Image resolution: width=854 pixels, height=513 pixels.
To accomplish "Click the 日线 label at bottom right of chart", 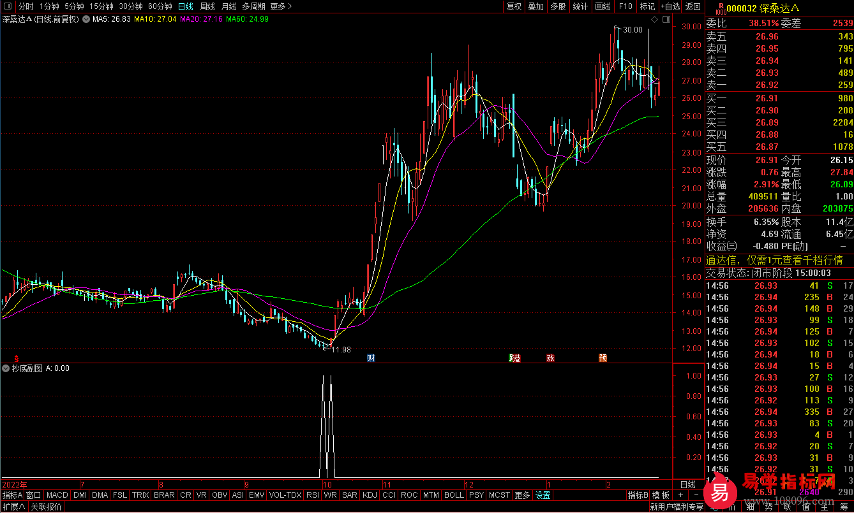I will coord(687,484).
